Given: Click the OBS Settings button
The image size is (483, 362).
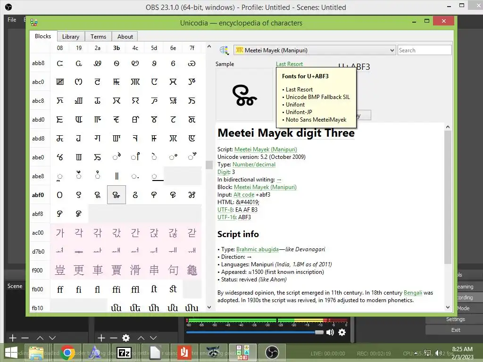Looking at the screenshot, I should click(x=455, y=319).
